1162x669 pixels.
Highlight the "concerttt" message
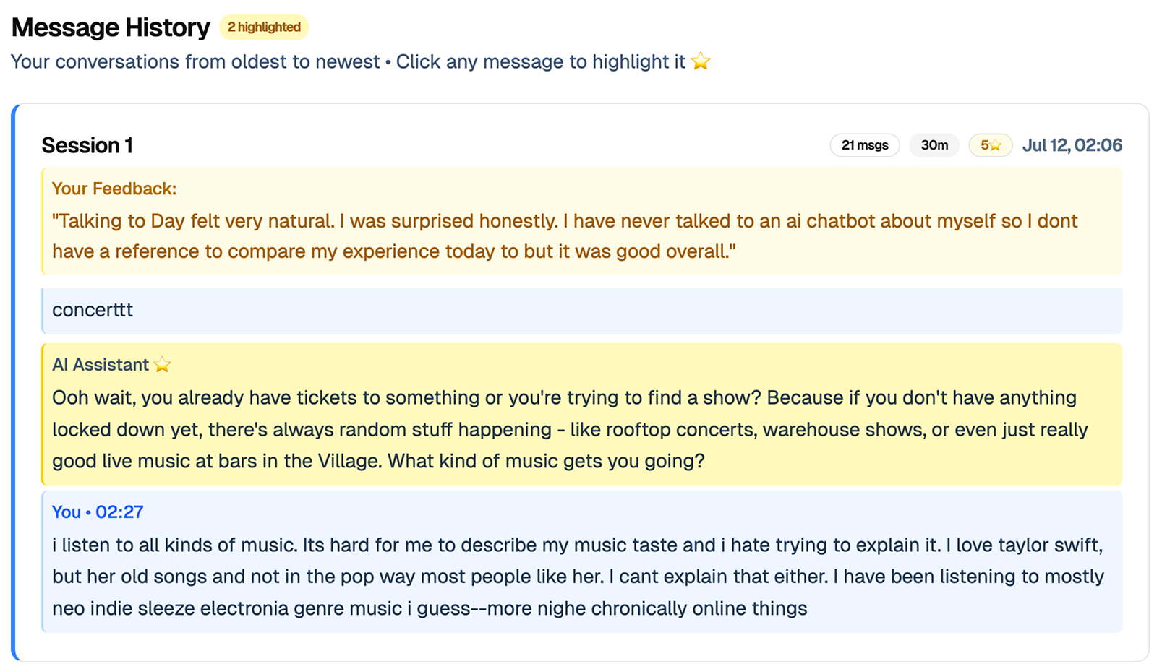[x=581, y=311]
